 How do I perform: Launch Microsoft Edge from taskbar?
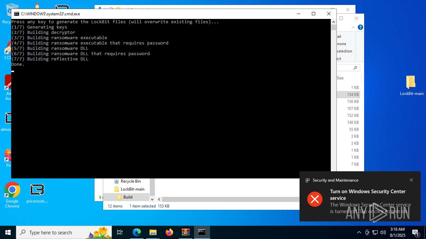[137, 232]
